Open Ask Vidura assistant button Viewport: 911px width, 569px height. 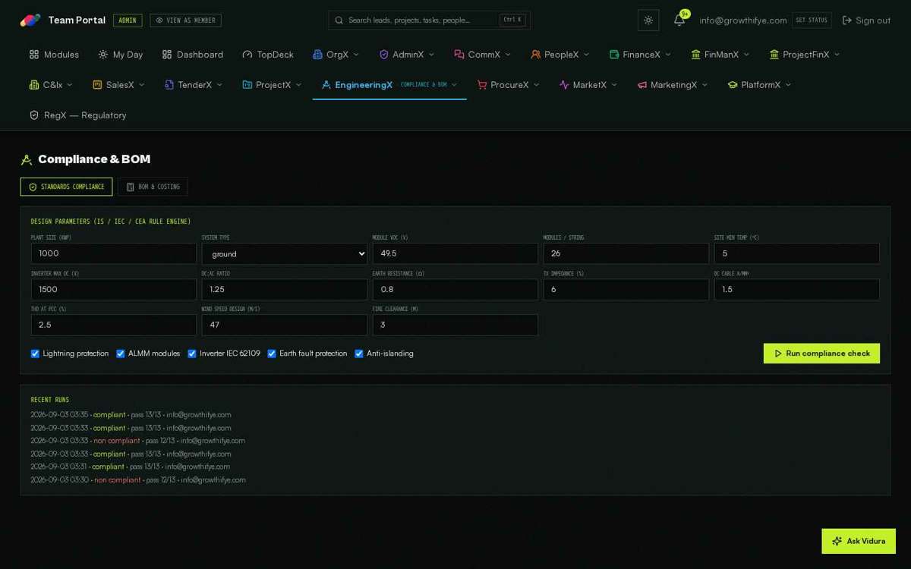point(859,541)
